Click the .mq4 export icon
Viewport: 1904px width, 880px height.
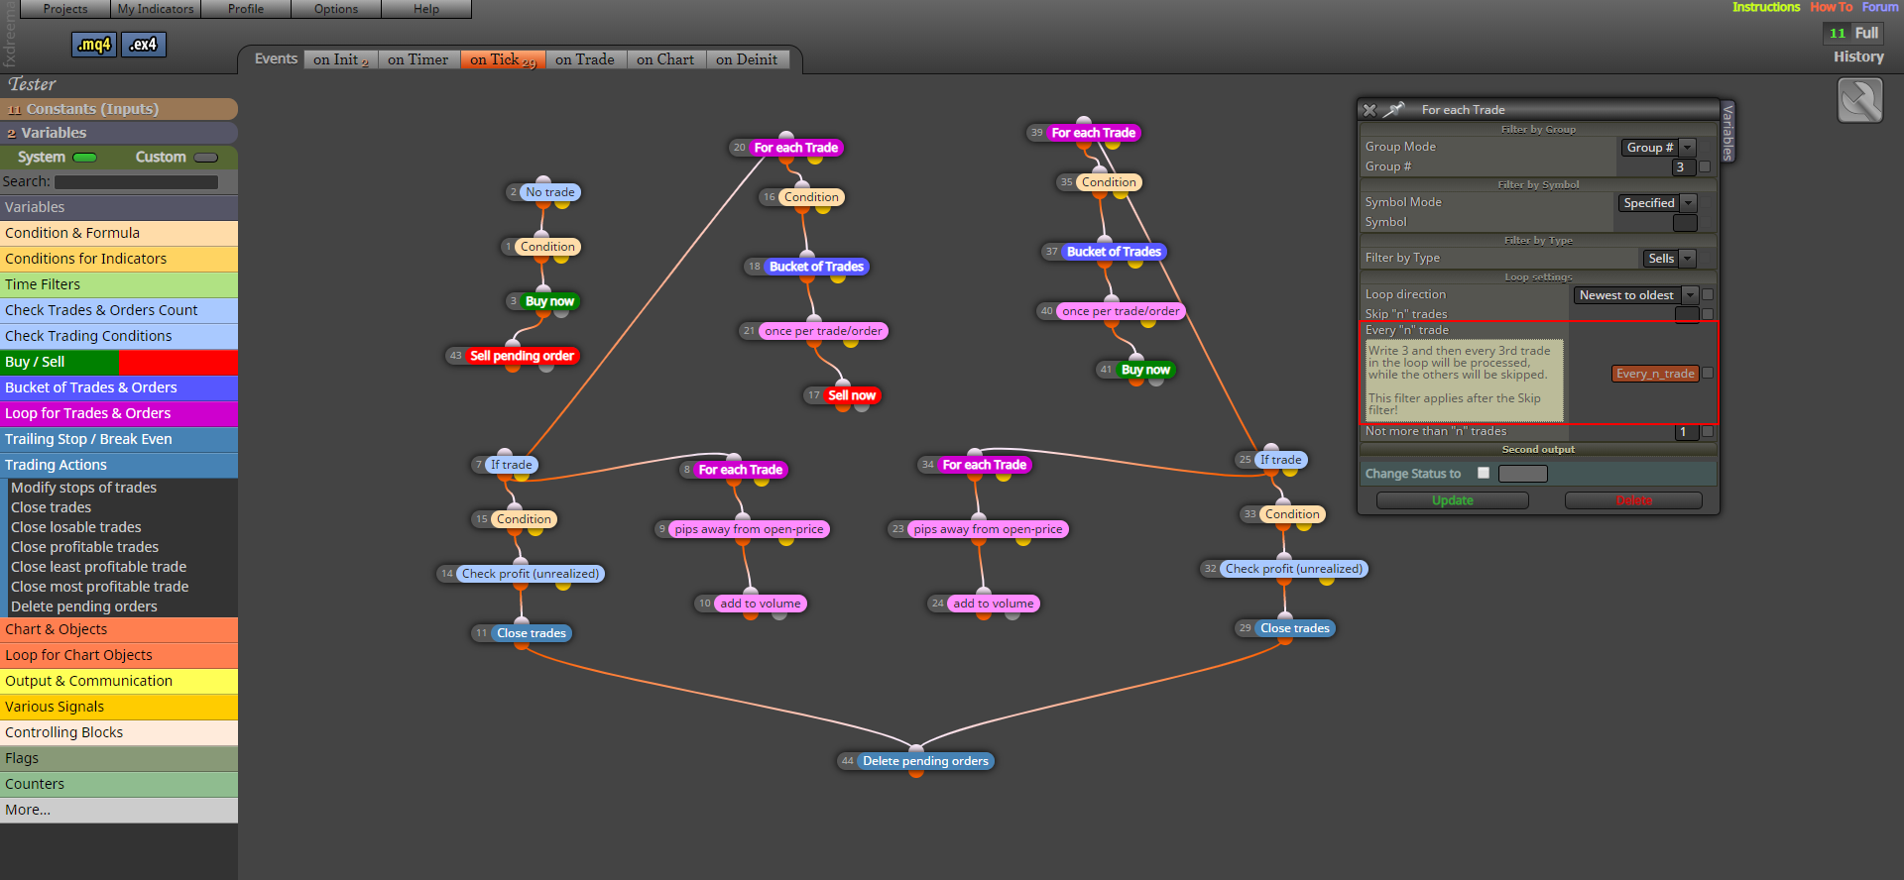pos(95,45)
